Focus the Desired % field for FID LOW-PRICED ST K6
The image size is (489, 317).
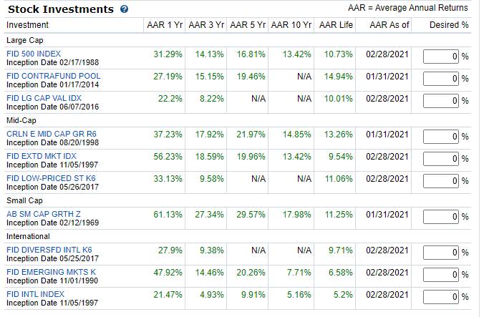coord(441,181)
